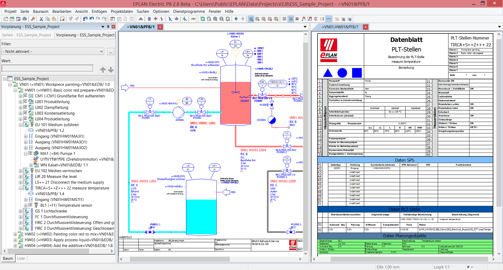Viewport: 503px width, 270px height.
Task: Collapse the TIRCA+S++Z+++ 22 tree node
Action: [x=20, y=188]
